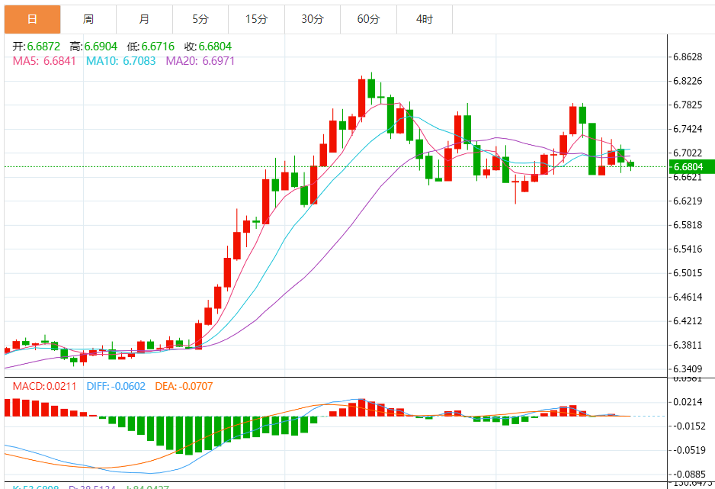Viewport: 715px width, 489px height.
Task: Click the 6.4614 price axis label
Action: pyautogui.click(x=688, y=297)
